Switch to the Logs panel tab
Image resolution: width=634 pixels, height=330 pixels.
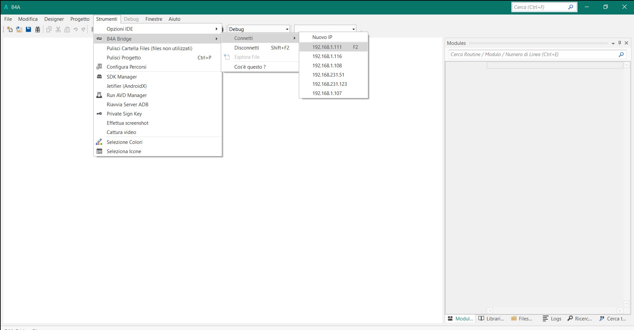tap(552, 319)
